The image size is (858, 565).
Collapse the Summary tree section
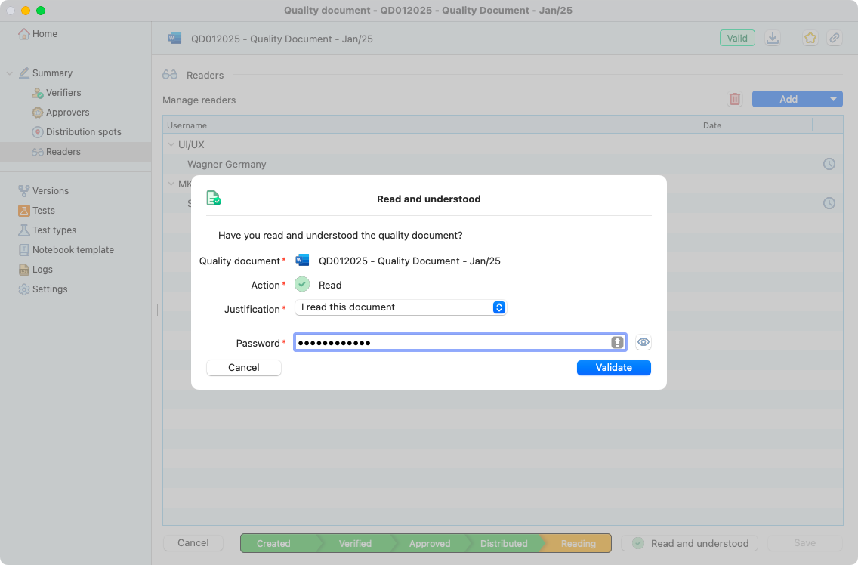click(9, 73)
